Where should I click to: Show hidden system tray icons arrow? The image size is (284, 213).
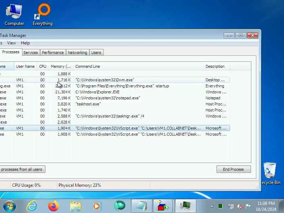point(212,206)
